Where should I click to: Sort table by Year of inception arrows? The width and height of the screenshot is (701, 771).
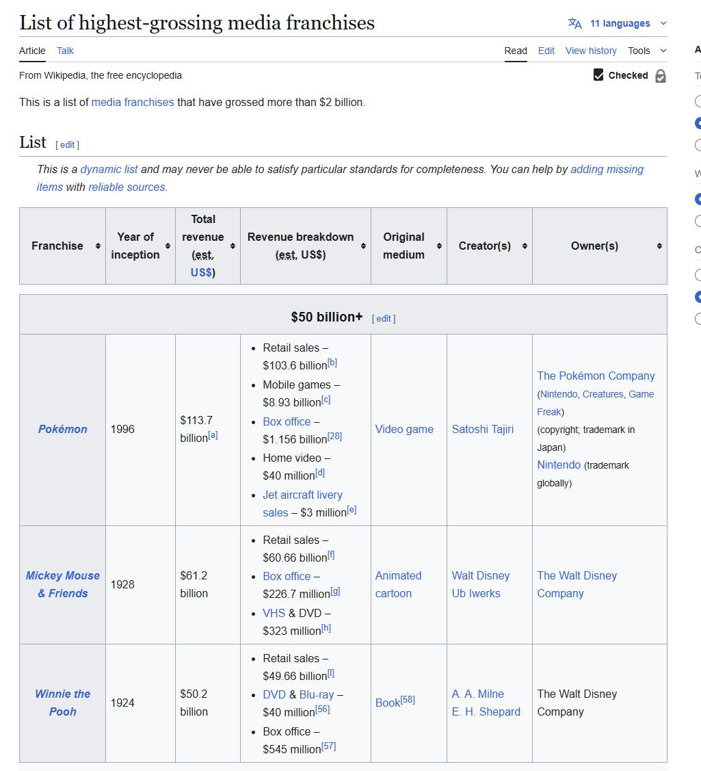pos(168,246)
